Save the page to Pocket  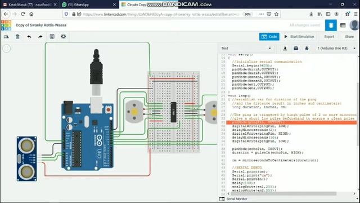point(269,14)
